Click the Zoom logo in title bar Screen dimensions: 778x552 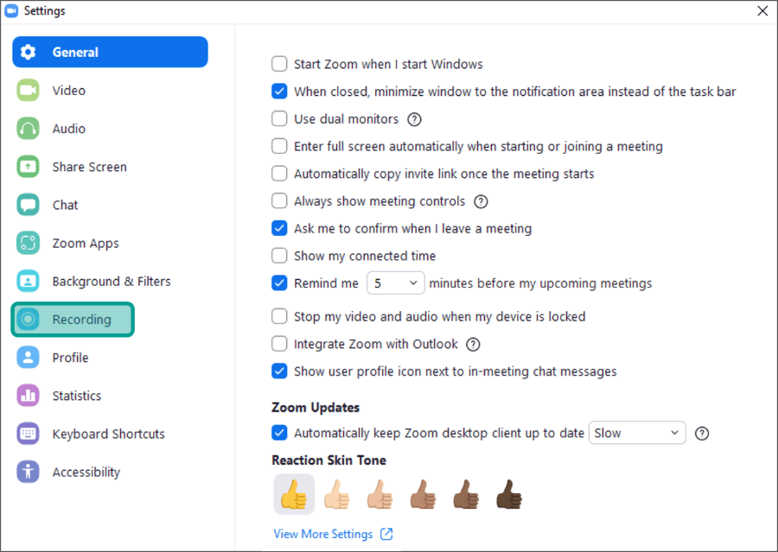pos(11,11)
